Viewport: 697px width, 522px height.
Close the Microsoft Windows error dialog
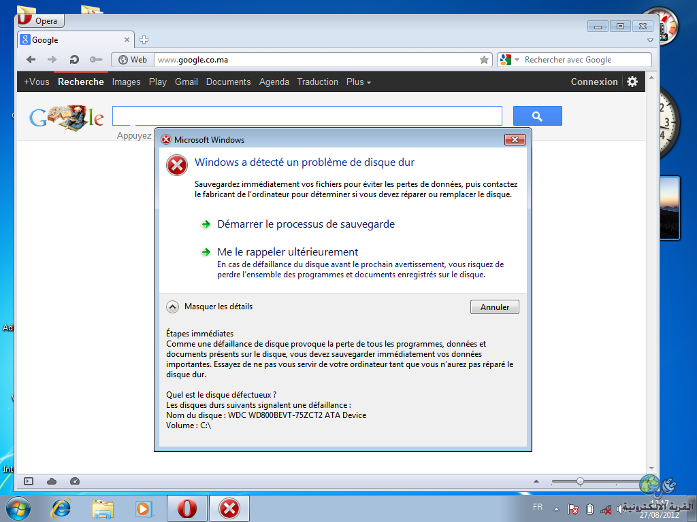pos(515,139)
